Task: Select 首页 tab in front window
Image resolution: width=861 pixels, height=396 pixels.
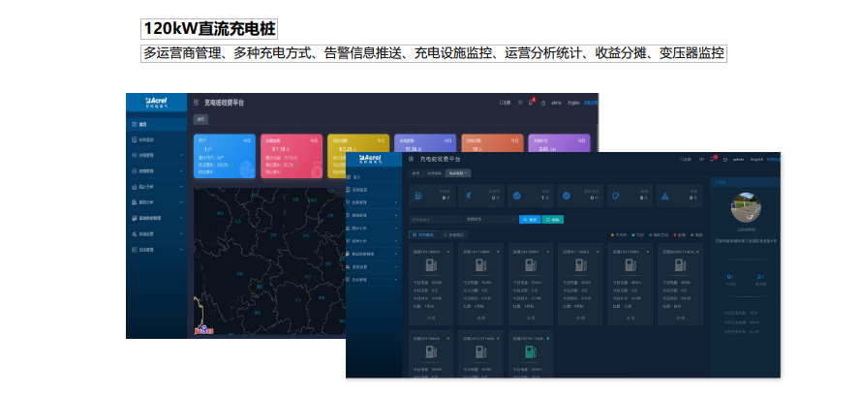Action: [415, 173]
